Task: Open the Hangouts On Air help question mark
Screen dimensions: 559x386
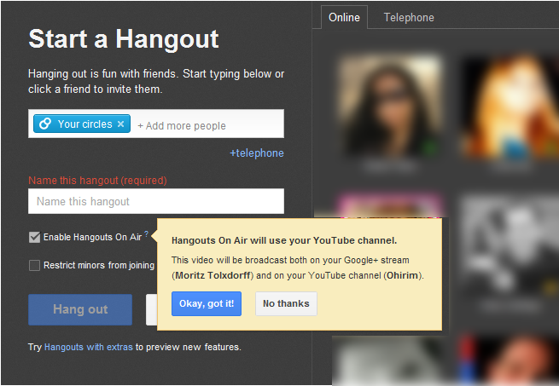Action: tap(146, 233)
